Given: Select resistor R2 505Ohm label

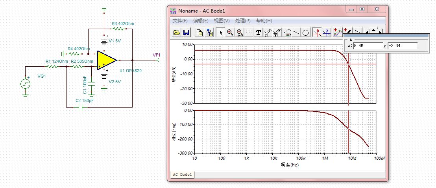Looking at the screenshot, I should (x=82, y=61).
